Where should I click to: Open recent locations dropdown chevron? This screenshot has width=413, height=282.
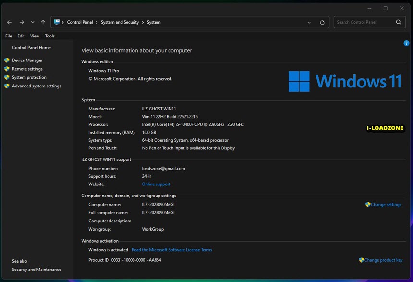[32, 22]
